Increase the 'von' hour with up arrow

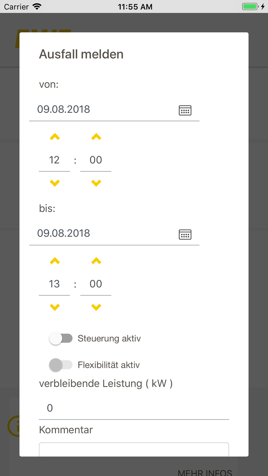[55, 137]
